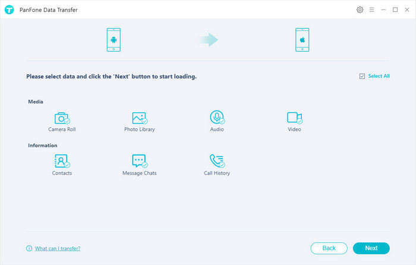Image resolution: width=416 pixels, height=265 pixels.
Task: Click the 'Call History' label
Action: [x=217, y=173]
